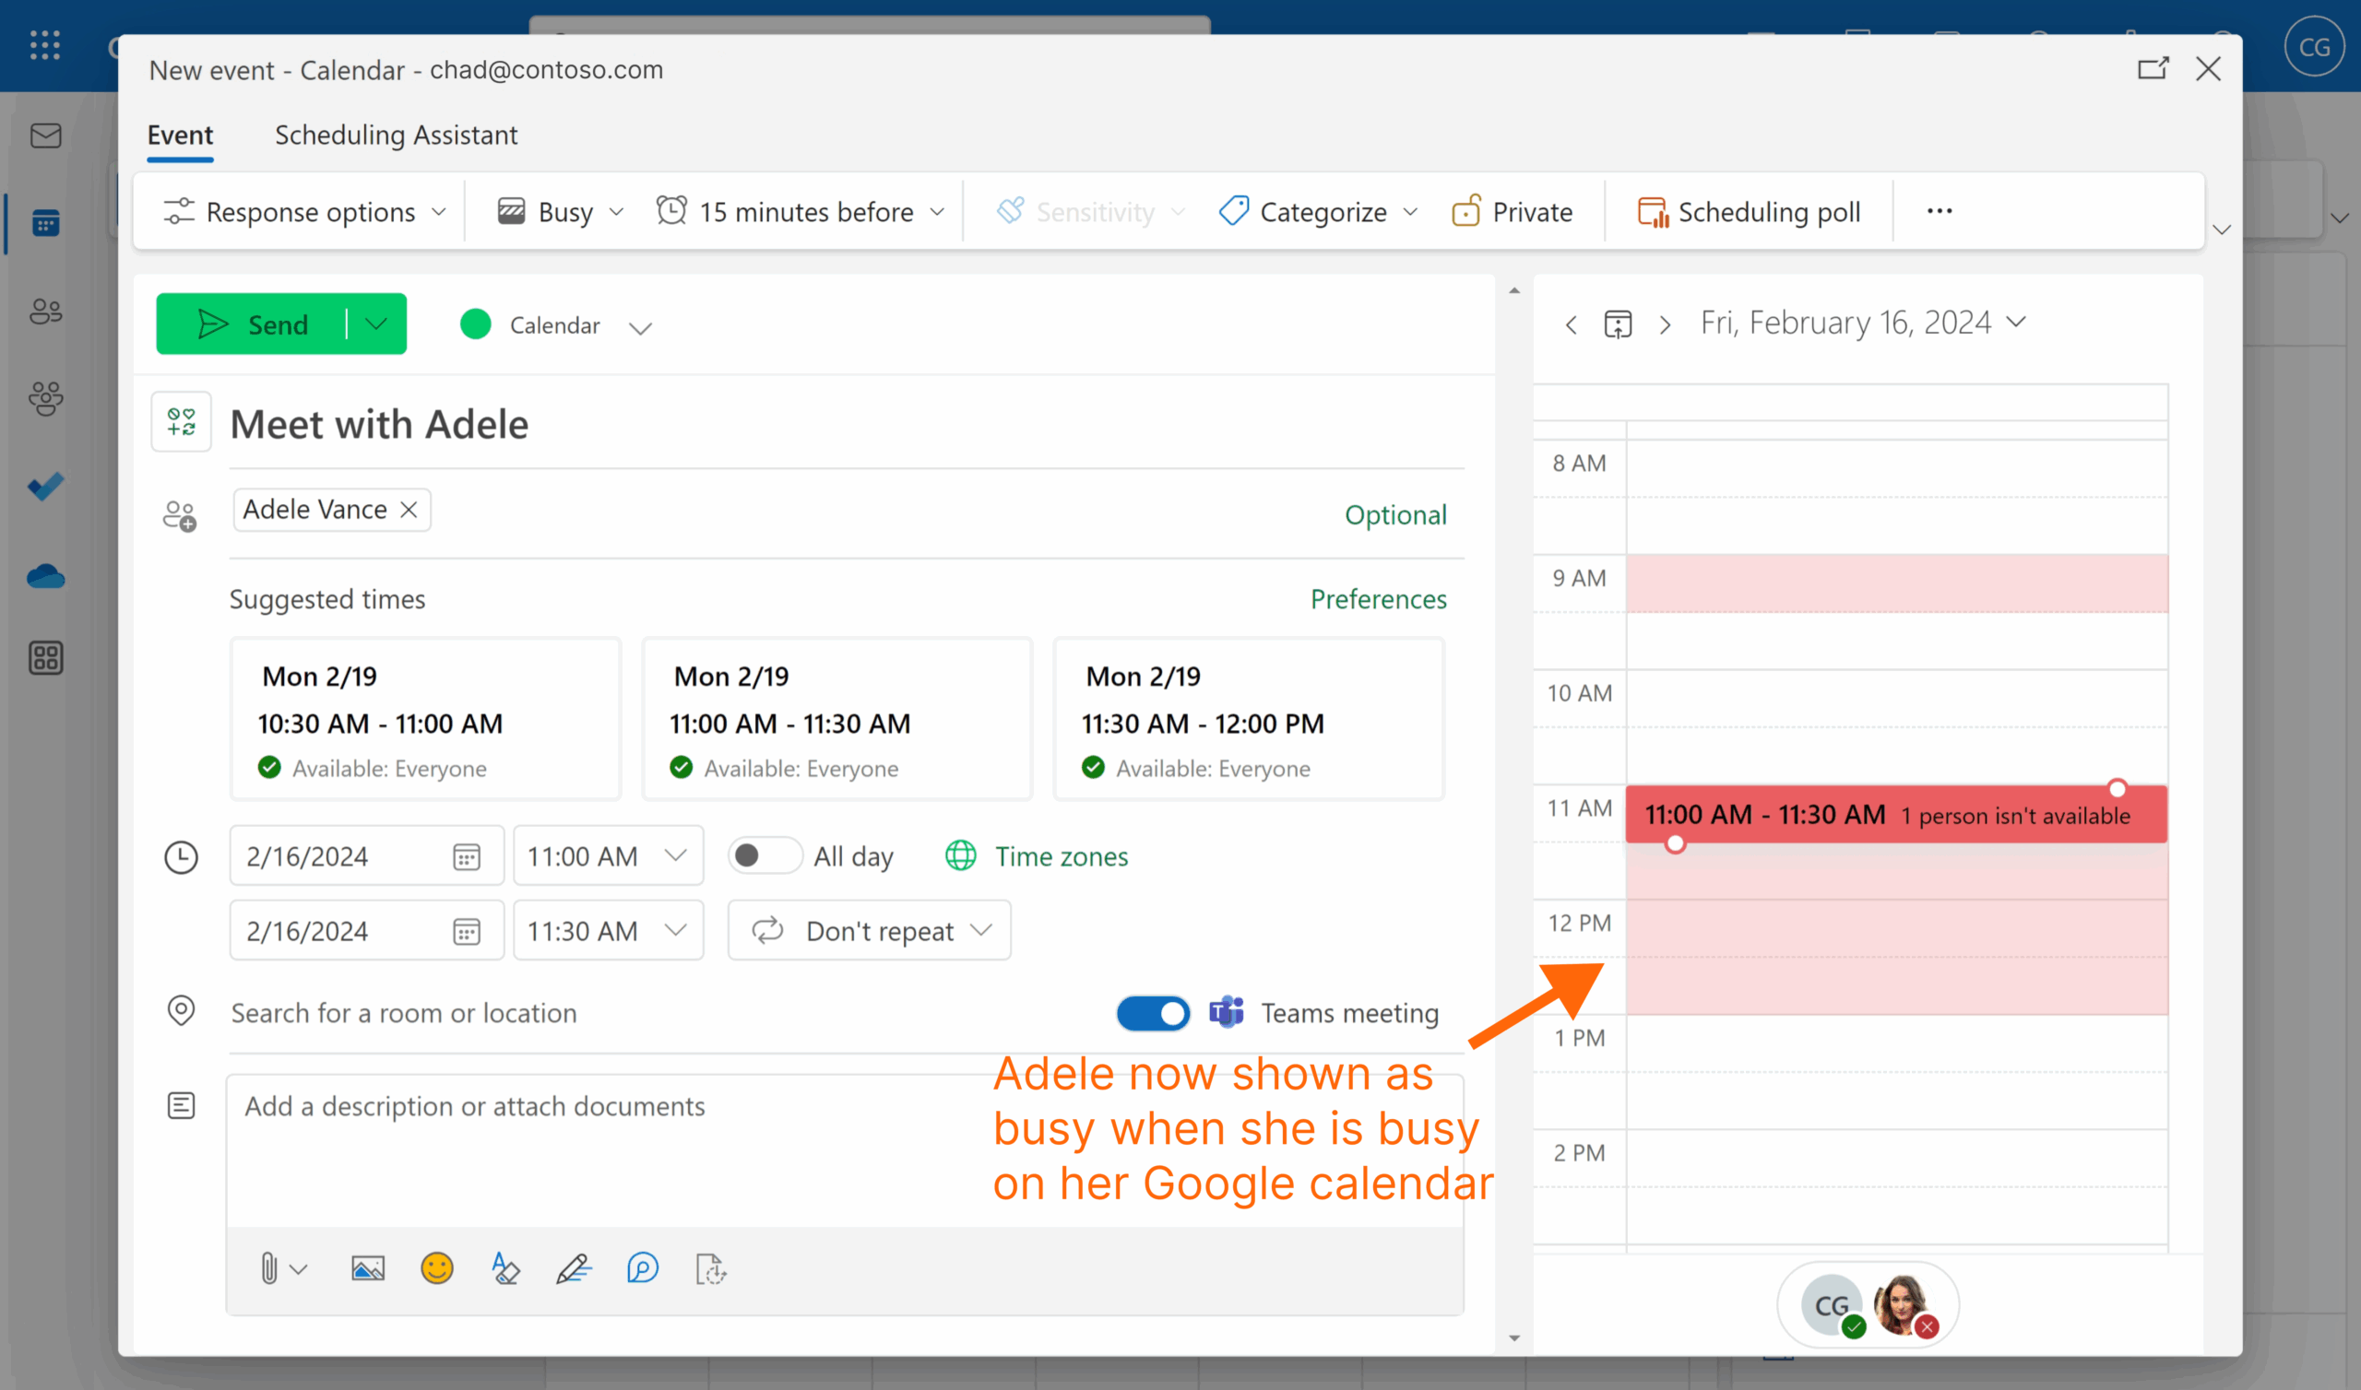Pick suggested time 11:00 AM - 11:30 AM
This screenshot has height=1390, width=2361.
click(836, 718)
